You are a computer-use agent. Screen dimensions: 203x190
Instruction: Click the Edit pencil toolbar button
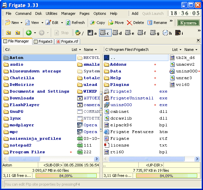click(x=52, y=23)
